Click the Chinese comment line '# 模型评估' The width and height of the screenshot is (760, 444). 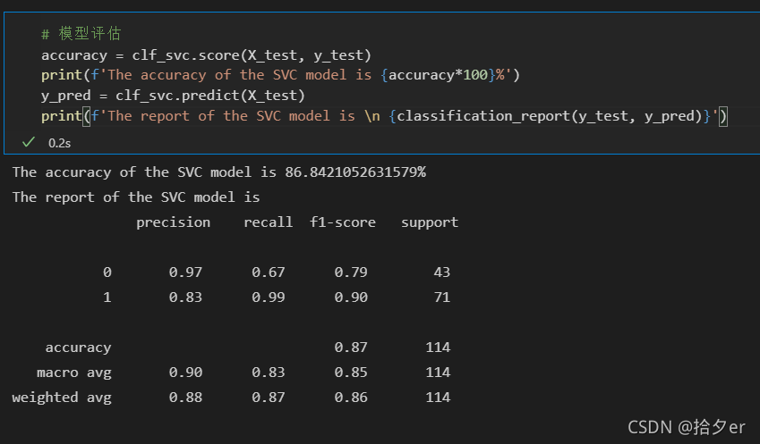[81, 33]
